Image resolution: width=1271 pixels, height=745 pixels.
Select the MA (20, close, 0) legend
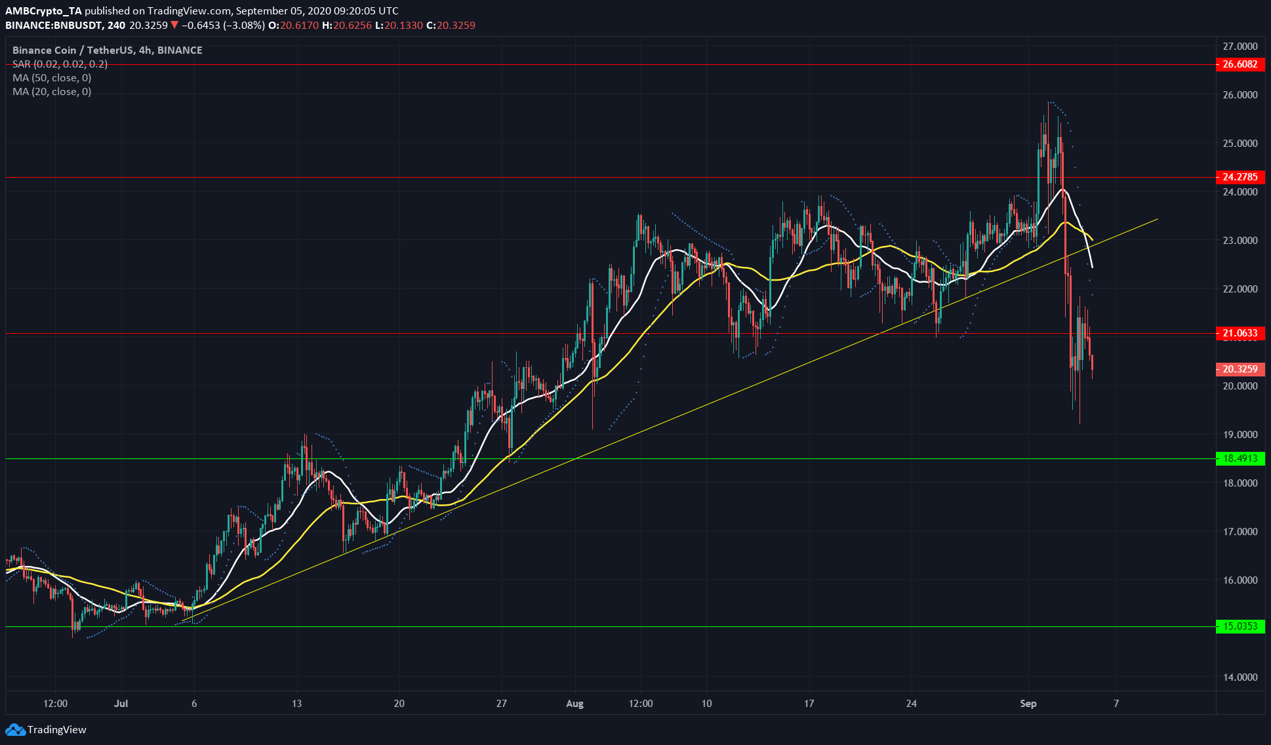click(52, 91)
